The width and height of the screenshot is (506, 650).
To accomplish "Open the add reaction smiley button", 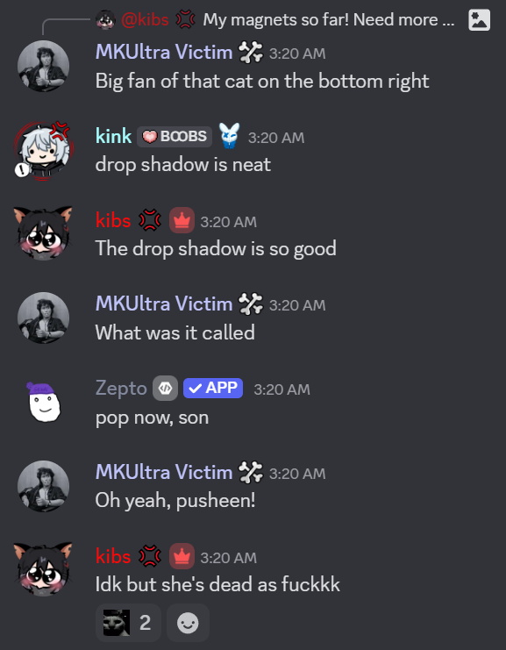I will tap(188, 623).
